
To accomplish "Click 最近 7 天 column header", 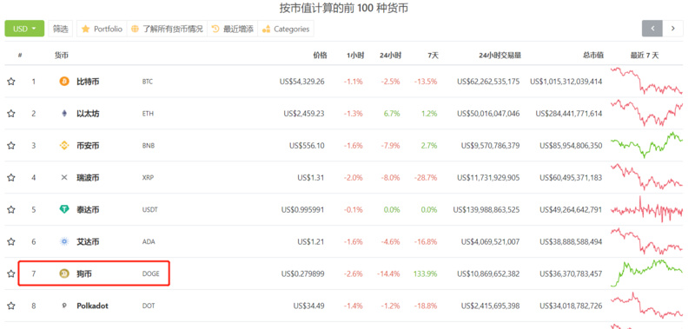I will pos(645,56).
